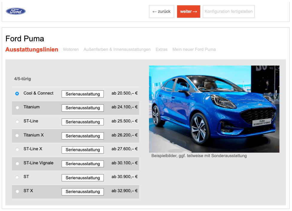This screenshot has height=211, width=292.
Task: Click the price ab 32.900,– €
Action: [x=124, y=191]
